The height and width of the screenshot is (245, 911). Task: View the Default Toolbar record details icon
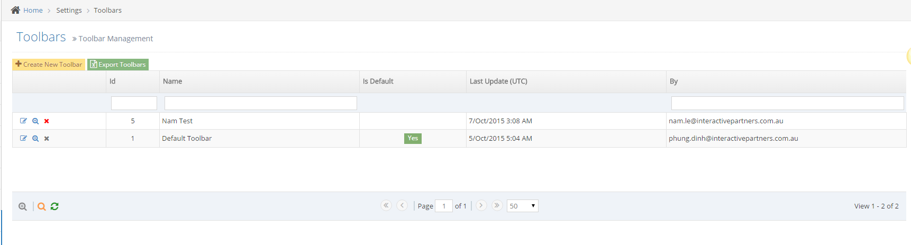click(35, 139)
